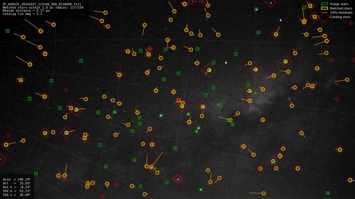The image size is (355, 199).
Task: Click the yellow Matched stars legend square
Action: 324,8
